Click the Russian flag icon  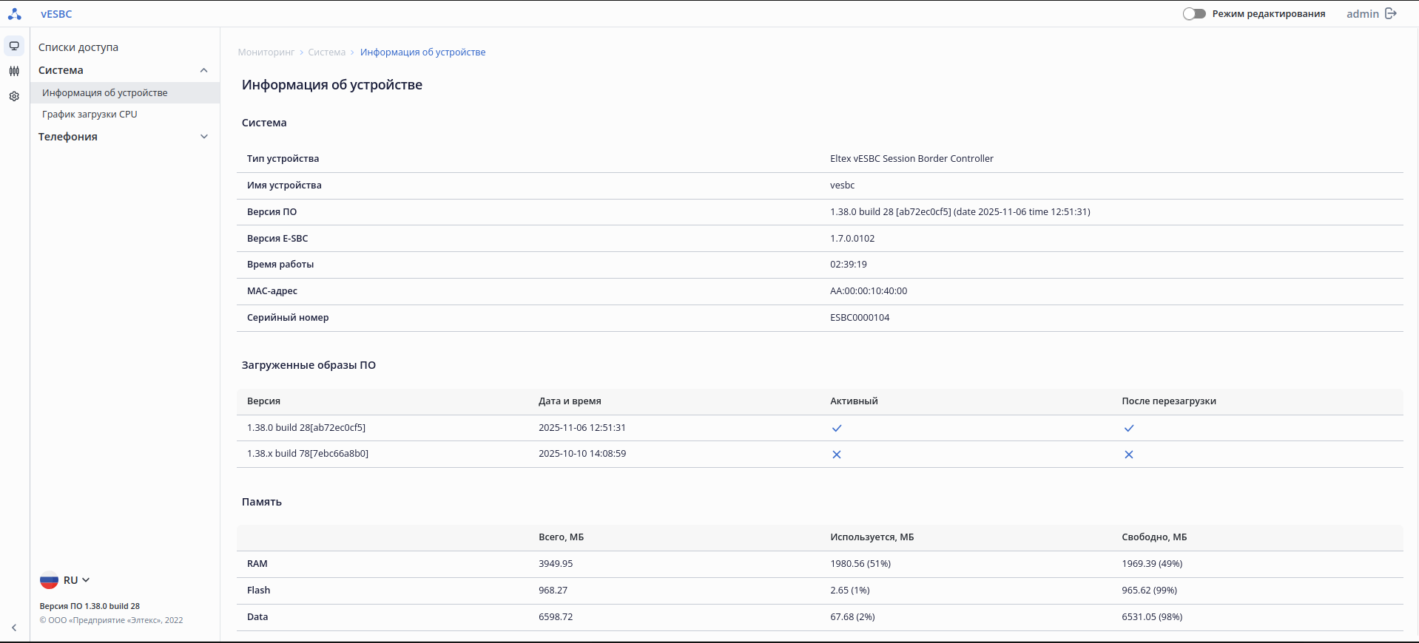pos(49,580)
